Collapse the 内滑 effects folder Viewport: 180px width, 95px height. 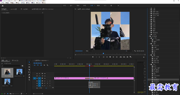[x=150, y=44]
